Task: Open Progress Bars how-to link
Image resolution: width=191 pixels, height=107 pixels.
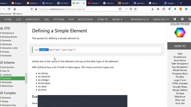Action: 180,73
